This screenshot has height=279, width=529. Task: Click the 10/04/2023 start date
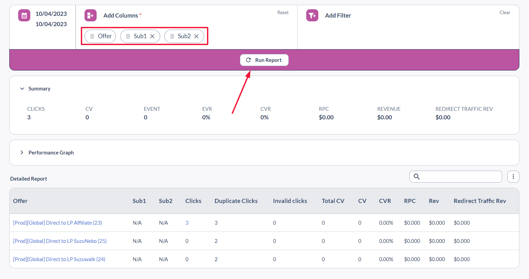coord(51,14)
